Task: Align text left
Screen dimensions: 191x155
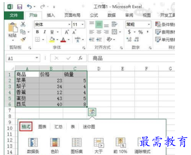Action: (x=92, y=32)
